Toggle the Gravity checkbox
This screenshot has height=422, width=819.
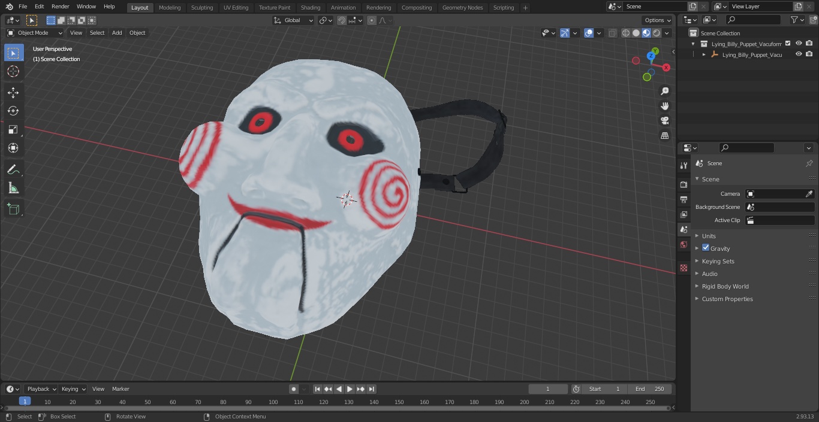(706, 248)
